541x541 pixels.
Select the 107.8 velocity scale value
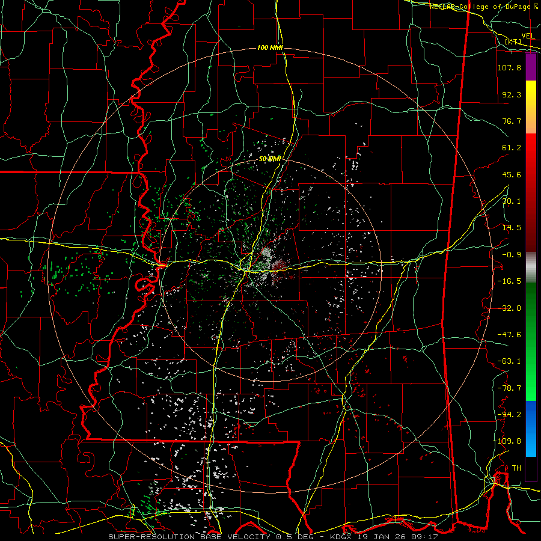click(509, 67)
